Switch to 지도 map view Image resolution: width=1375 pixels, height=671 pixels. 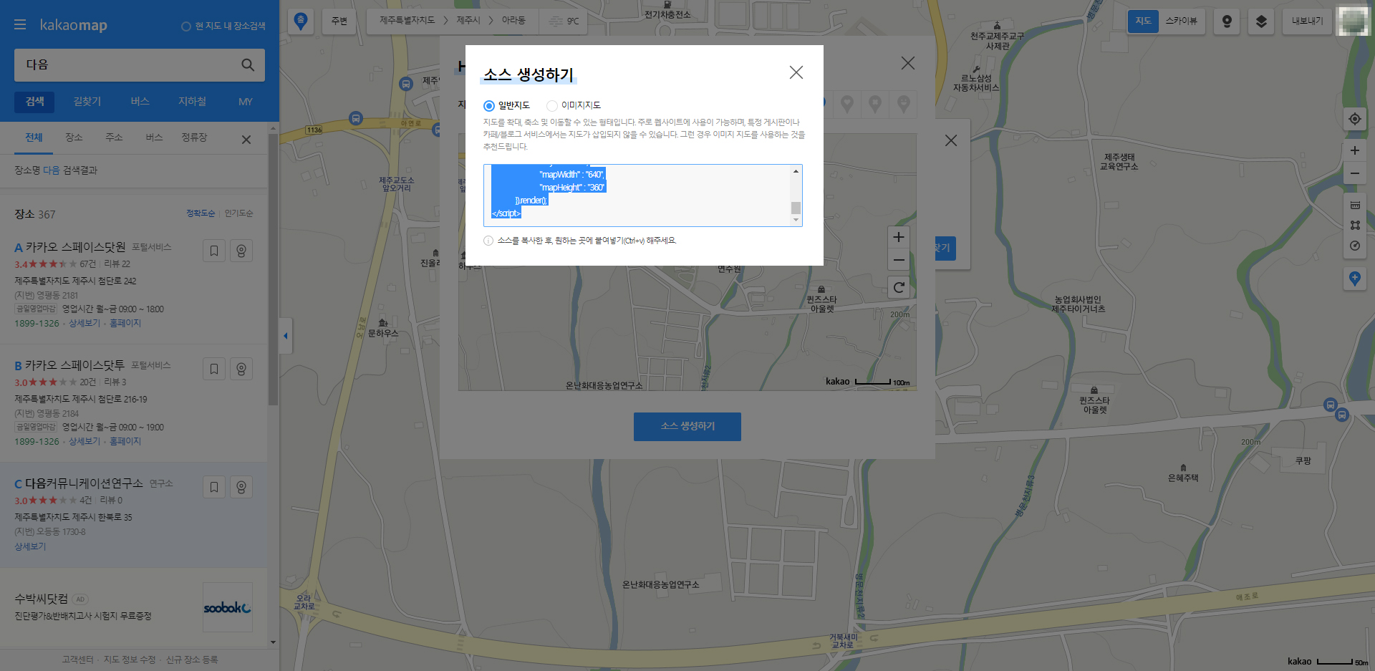pos(1143,21)
